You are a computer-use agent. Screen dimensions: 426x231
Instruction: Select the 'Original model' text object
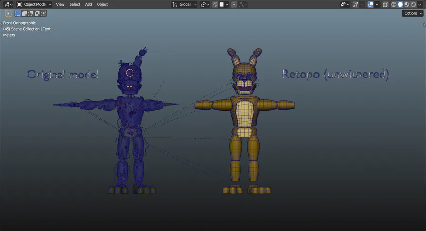[x=63, y=75]
